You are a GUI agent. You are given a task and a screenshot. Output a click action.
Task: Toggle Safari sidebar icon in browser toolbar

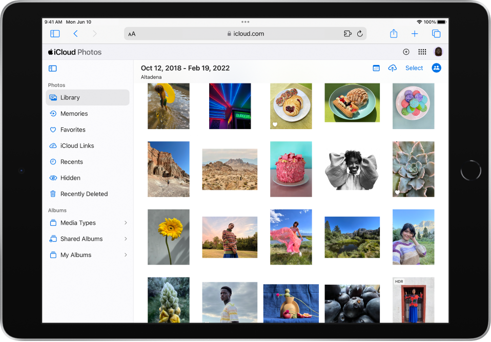pos(55,33)
